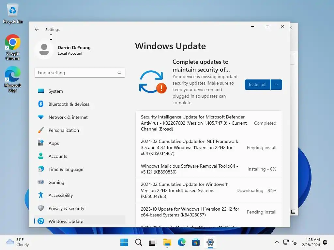Click the Time & language clock icon
This screenshot has width=334, height=250.
tap(41, 169)
